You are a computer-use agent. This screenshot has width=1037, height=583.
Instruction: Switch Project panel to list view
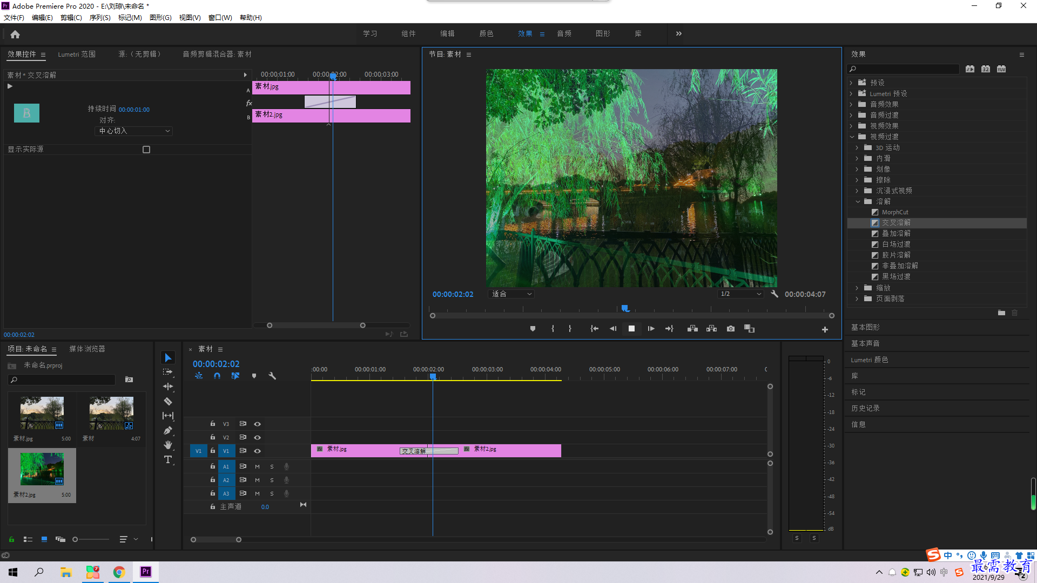28,539
